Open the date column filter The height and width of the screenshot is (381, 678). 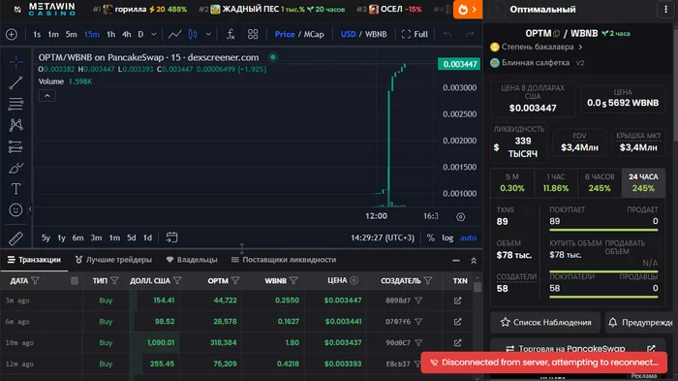pyautogui.click(x=36, y=281)
